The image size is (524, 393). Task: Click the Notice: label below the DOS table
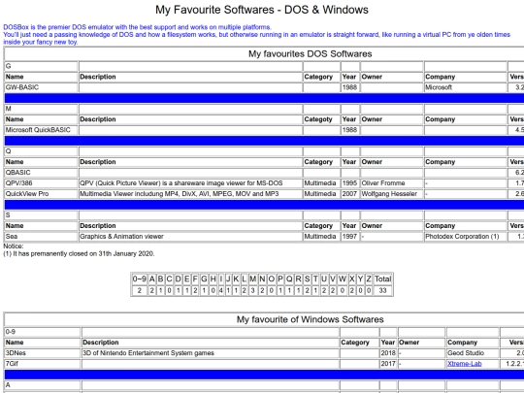click(x=14, y=246)
